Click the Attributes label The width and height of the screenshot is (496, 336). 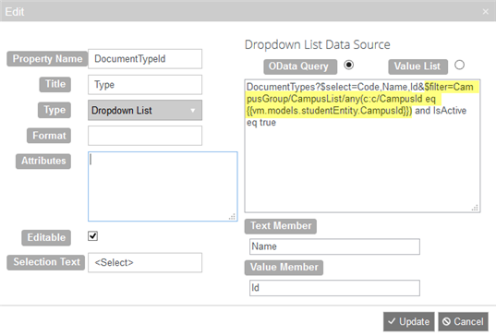pyautogui.click(x=43, y=161)
